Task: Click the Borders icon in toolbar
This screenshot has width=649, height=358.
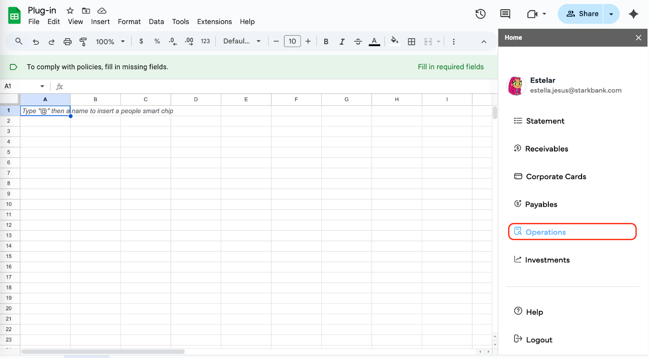Action: point(411,42)
